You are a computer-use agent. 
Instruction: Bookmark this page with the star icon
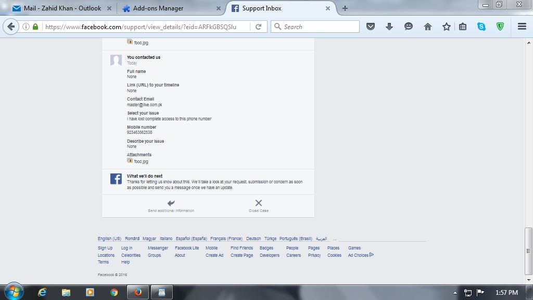coord(446,27)
